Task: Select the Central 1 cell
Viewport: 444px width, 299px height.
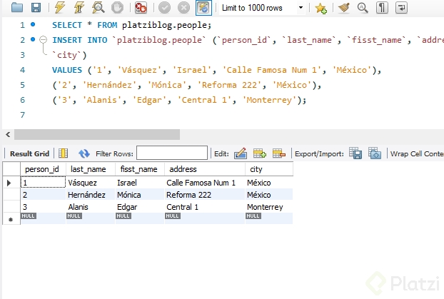Action: (204, 207)
